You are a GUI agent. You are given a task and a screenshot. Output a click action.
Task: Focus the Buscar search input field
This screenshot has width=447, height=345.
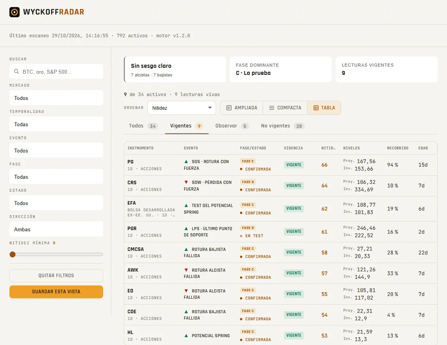[x=56, y=72]
